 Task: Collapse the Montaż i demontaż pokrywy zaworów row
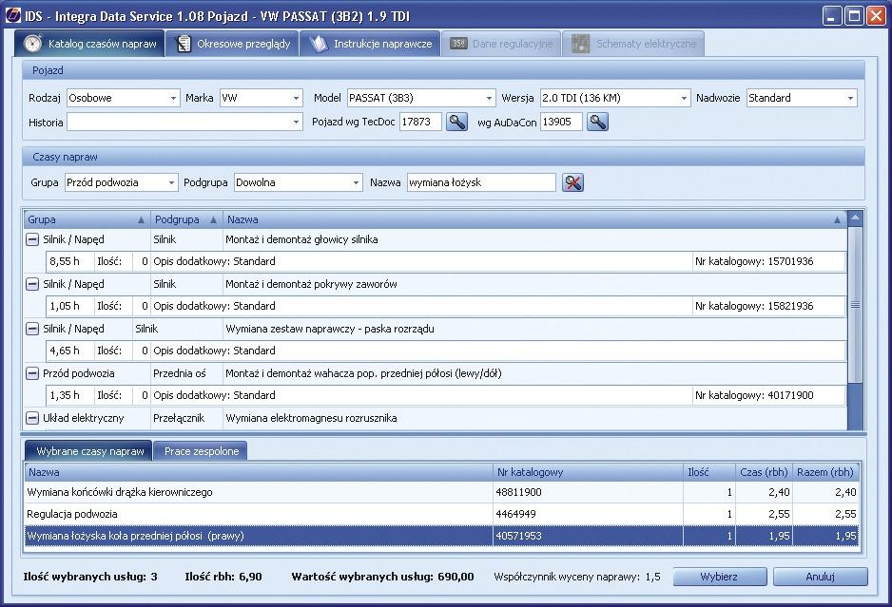tap(32, 284)
